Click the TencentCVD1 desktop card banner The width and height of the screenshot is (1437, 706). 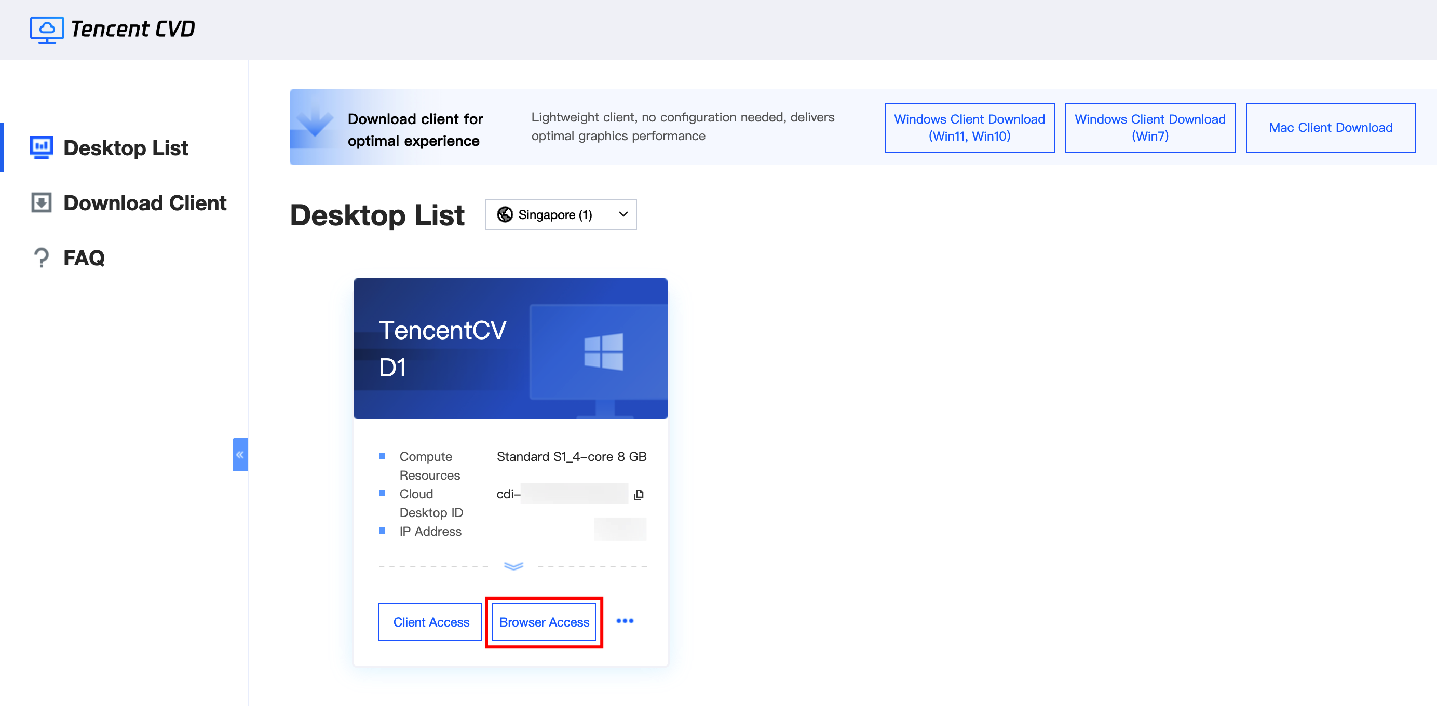510,348
